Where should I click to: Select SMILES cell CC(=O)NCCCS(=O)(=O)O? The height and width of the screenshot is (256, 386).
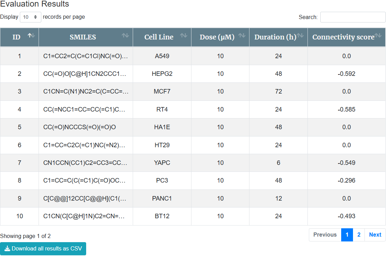(80, 127)
